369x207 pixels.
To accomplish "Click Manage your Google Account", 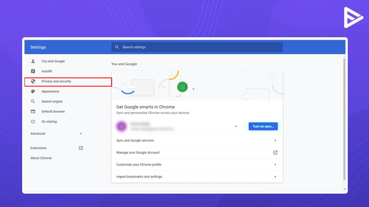I will (197, 153).
